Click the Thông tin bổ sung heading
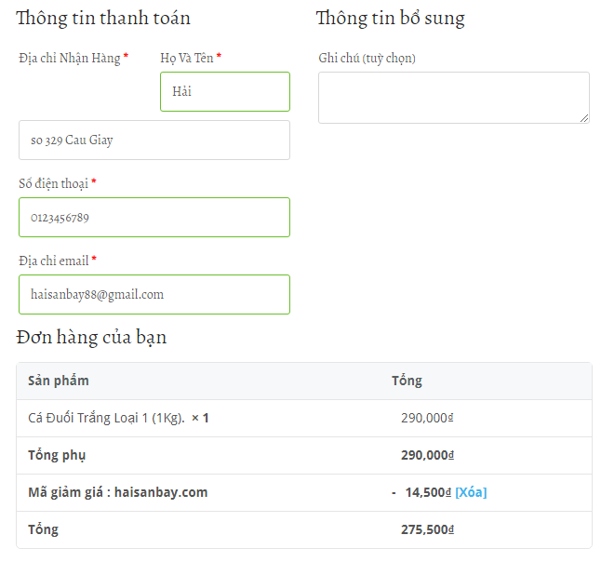601x562 pixels. point(390,18)
